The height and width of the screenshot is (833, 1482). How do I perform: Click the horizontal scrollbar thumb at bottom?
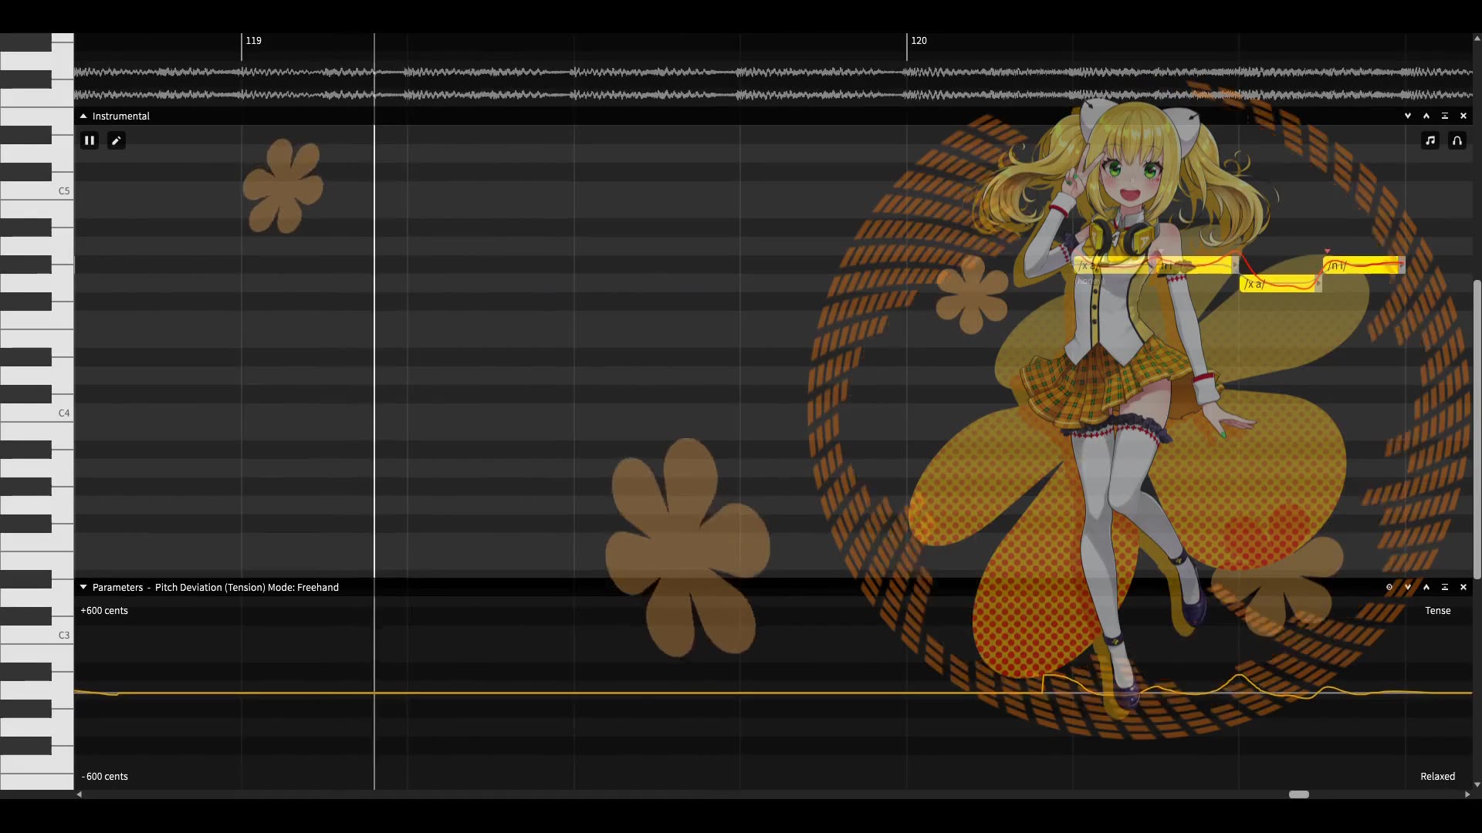coord(1299,794)
